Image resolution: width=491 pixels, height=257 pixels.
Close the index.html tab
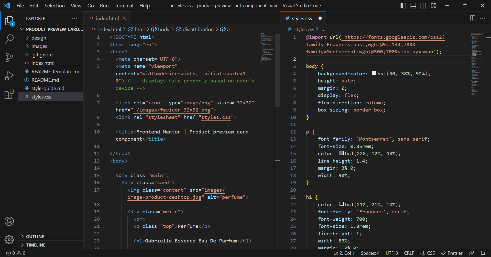[x=124, y=18]
